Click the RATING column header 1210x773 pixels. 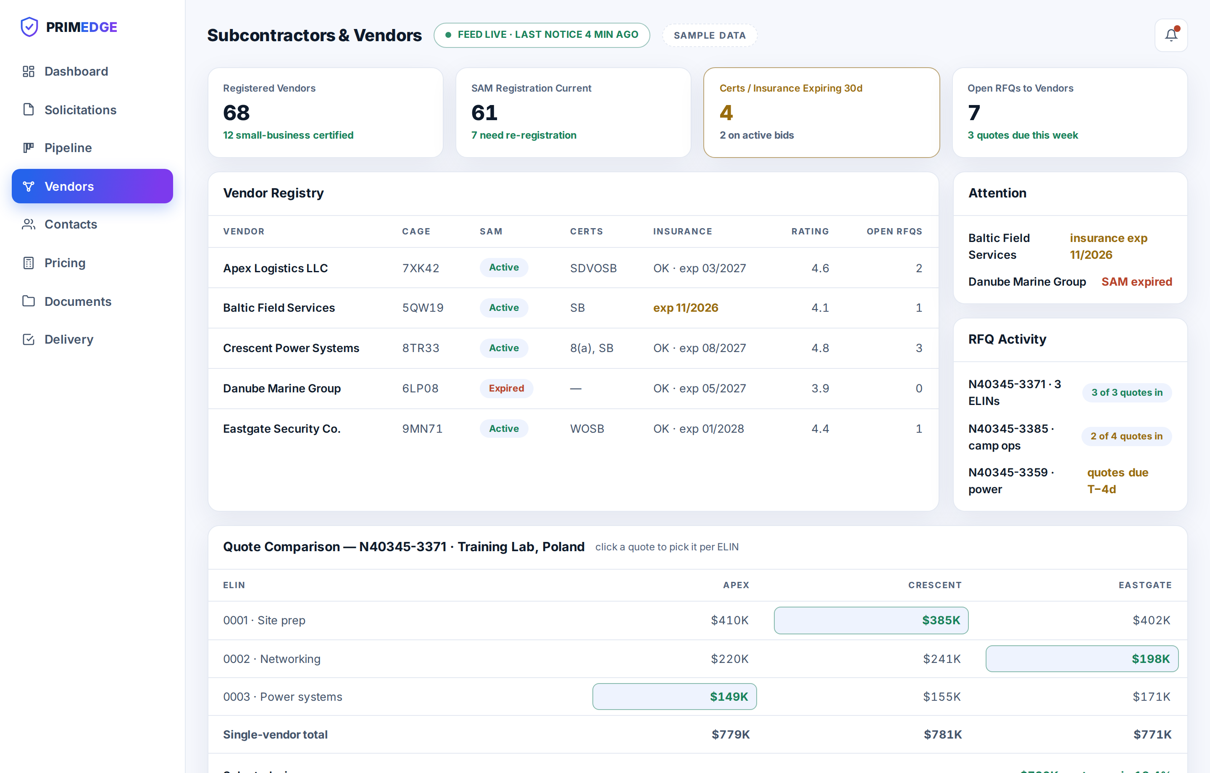(x=810, y=231)
